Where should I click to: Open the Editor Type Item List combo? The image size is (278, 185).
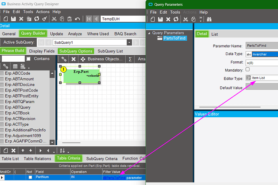pyautogui.click(x=262, y=78)
